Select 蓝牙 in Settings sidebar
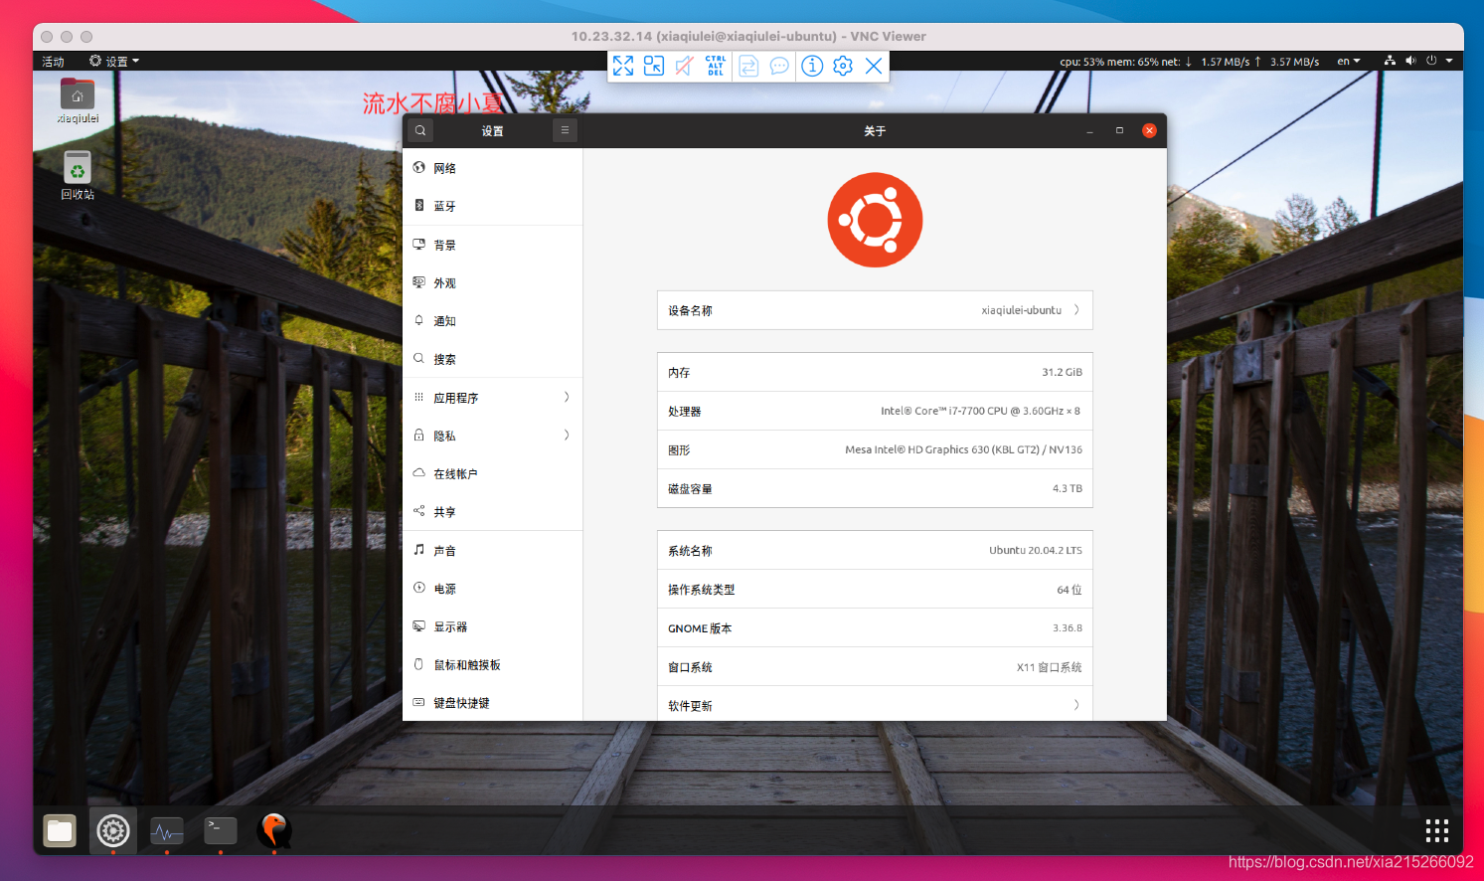The width and height of the screenshot is (1484, 881). [x=492, y=206]
